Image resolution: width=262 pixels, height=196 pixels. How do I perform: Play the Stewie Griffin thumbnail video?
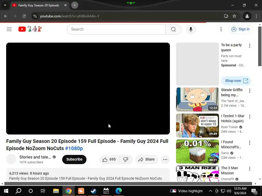coord(197,100)
